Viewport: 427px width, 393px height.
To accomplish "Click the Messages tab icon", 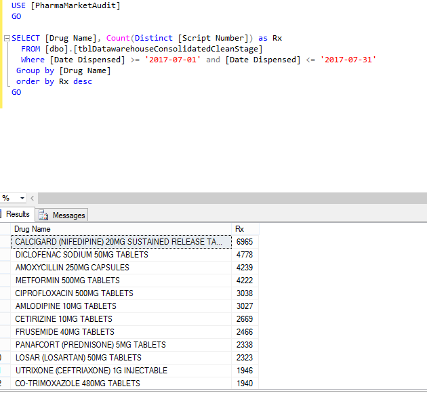I will [44, 215].
